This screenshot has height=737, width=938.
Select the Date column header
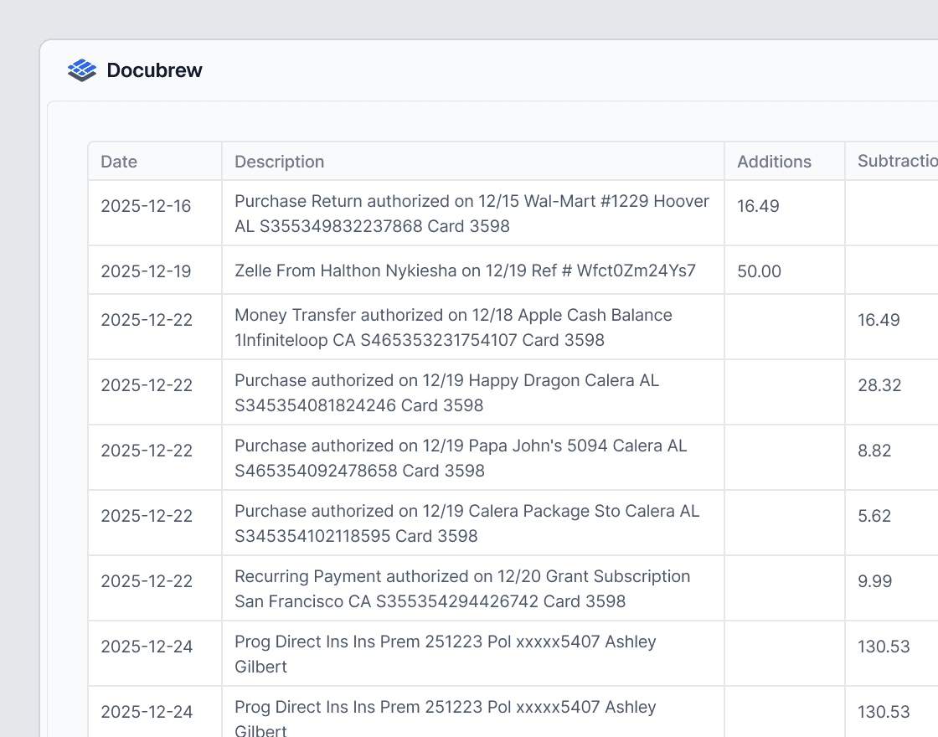click(119, 162)
